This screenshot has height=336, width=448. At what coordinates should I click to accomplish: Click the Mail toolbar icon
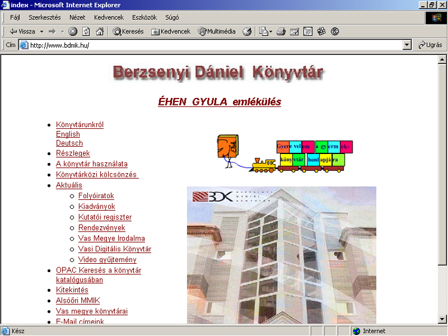click(x=263, y=32)
